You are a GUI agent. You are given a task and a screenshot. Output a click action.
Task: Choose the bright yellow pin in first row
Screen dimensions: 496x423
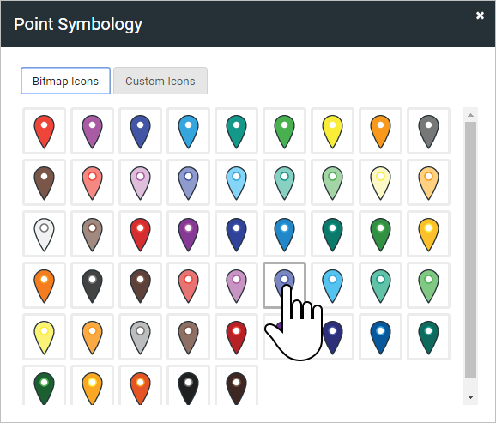(332, 131)
